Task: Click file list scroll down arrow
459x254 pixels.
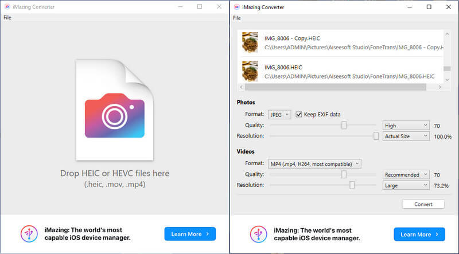Action: coord(447,80)
